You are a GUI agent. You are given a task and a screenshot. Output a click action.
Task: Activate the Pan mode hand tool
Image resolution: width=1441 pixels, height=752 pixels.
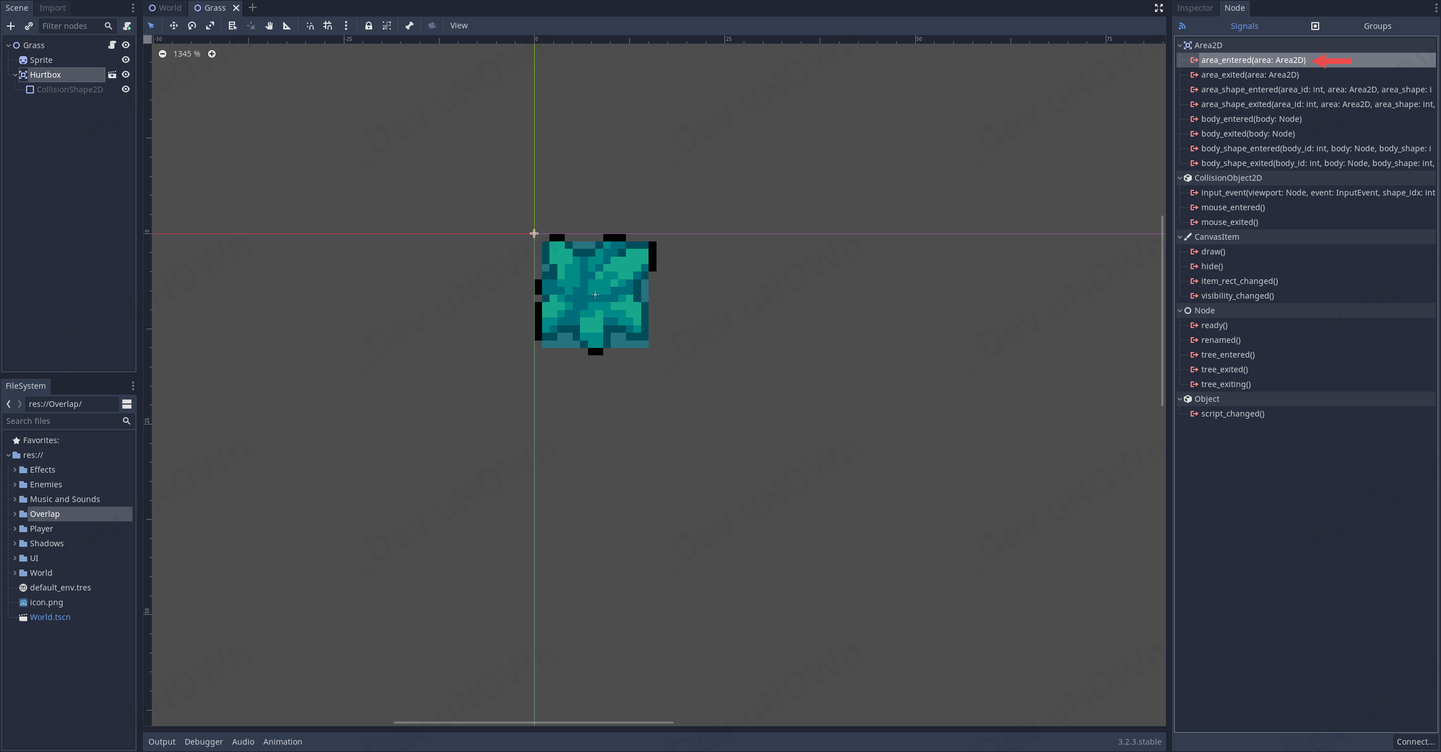[269, 26]
